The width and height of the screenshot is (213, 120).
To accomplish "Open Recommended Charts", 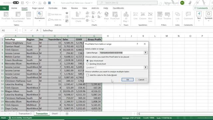I will click(78, 17).
